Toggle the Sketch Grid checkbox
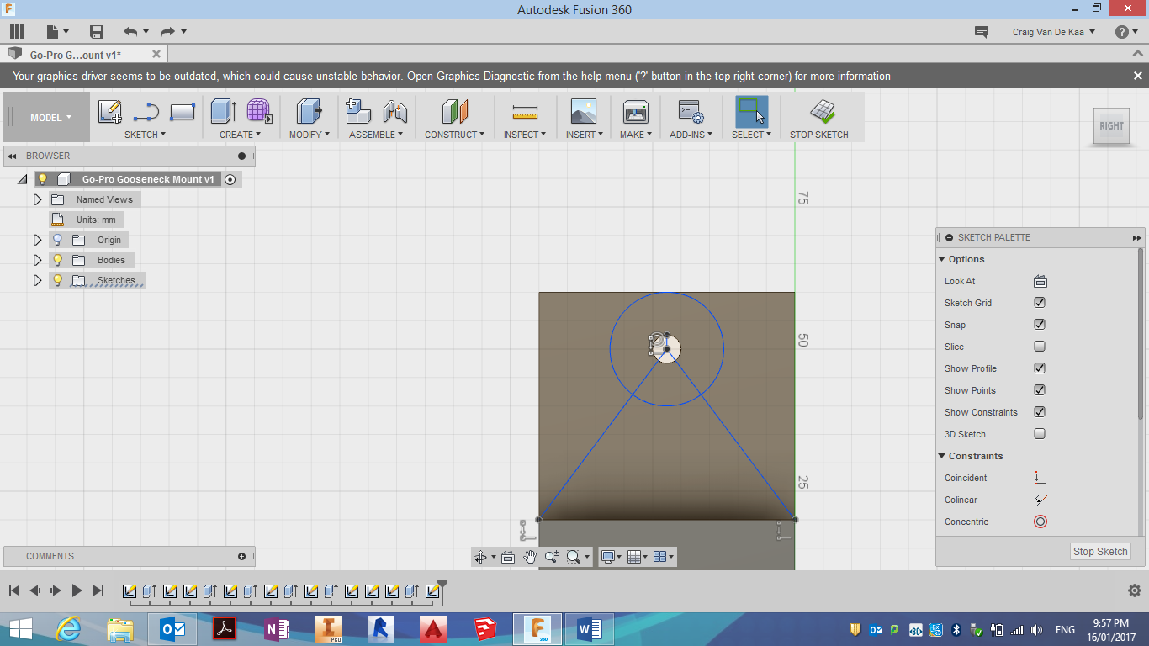Viewport: 1149px width, 646px height. (1040, 303)
